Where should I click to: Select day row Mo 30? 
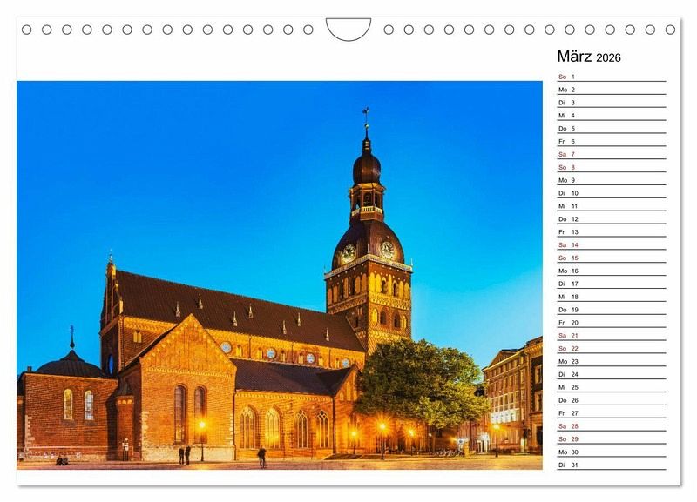pos(612,452)
